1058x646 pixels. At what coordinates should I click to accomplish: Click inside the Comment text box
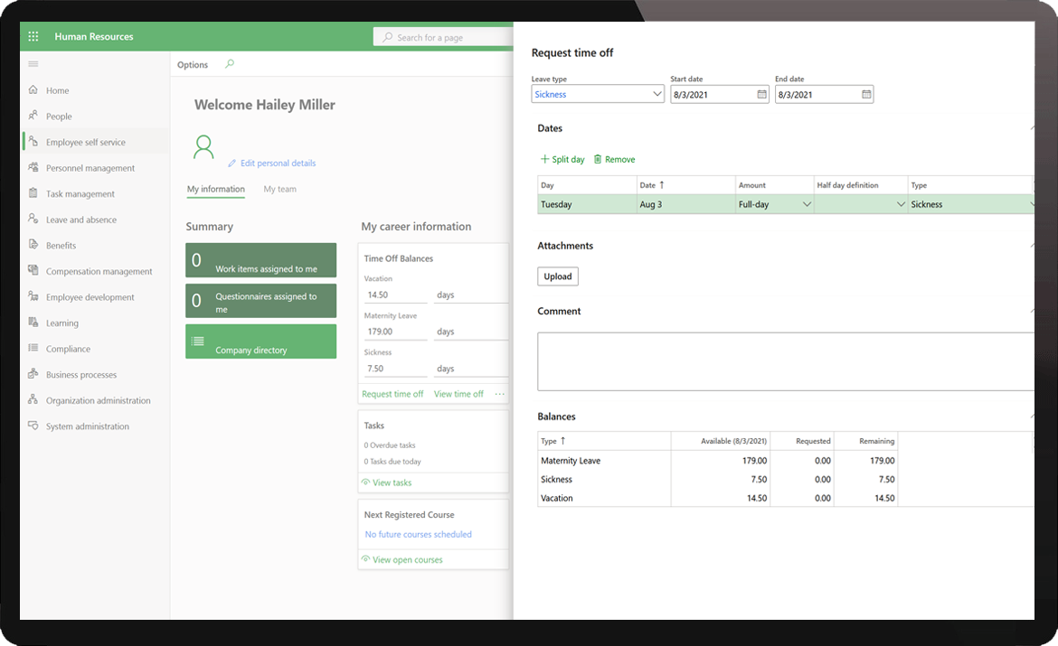click(783, 361)
